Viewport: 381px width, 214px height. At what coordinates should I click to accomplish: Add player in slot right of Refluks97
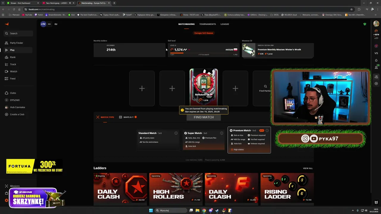pos(235,88)
